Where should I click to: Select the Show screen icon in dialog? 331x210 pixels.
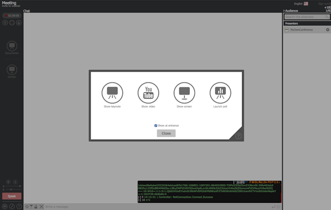(x=184, y=93)
